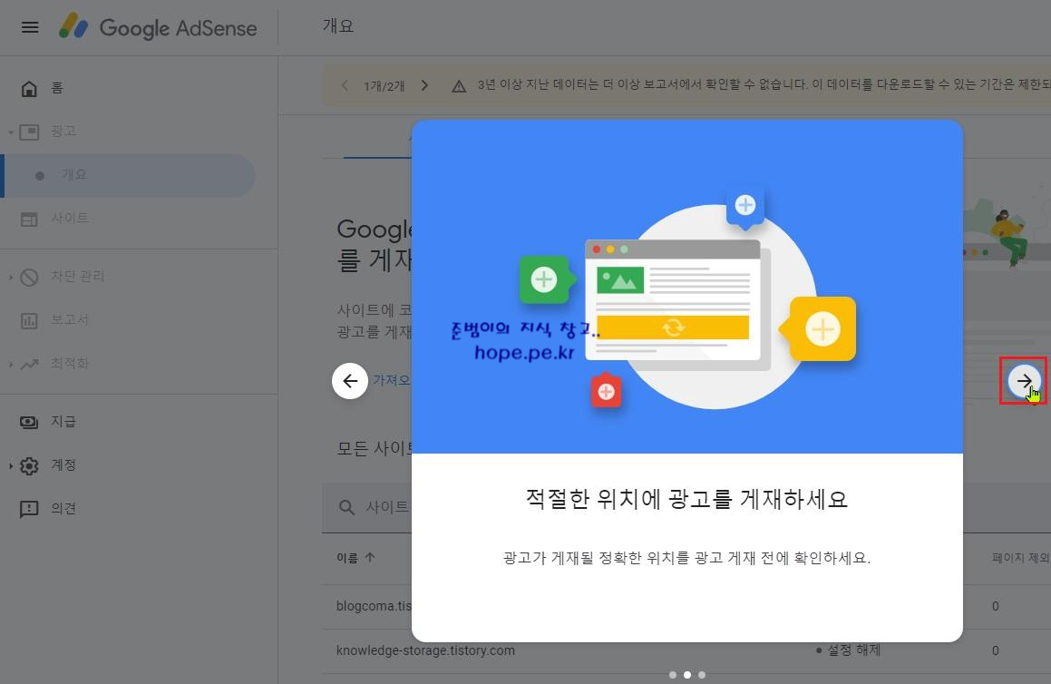This screenshot has height=684, width=1051.
Task: Click the 최적화 trending icon
Action: (29, 364)
